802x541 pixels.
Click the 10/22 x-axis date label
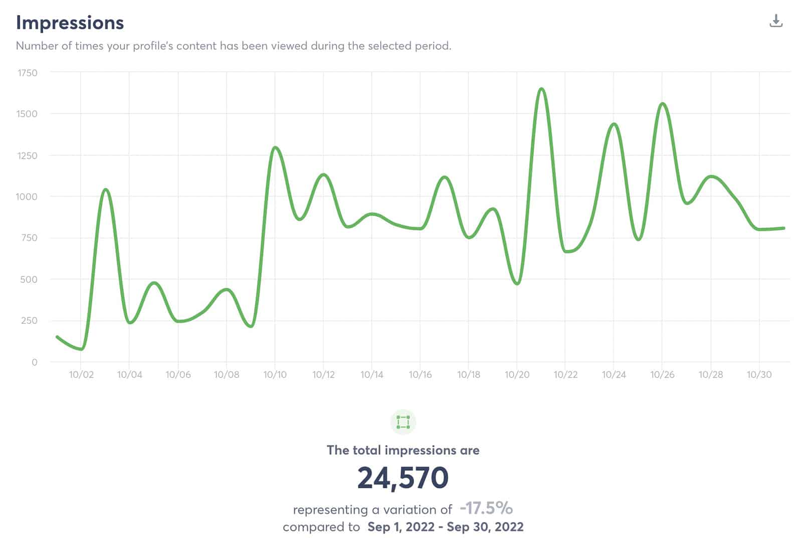tap(565, 375)
